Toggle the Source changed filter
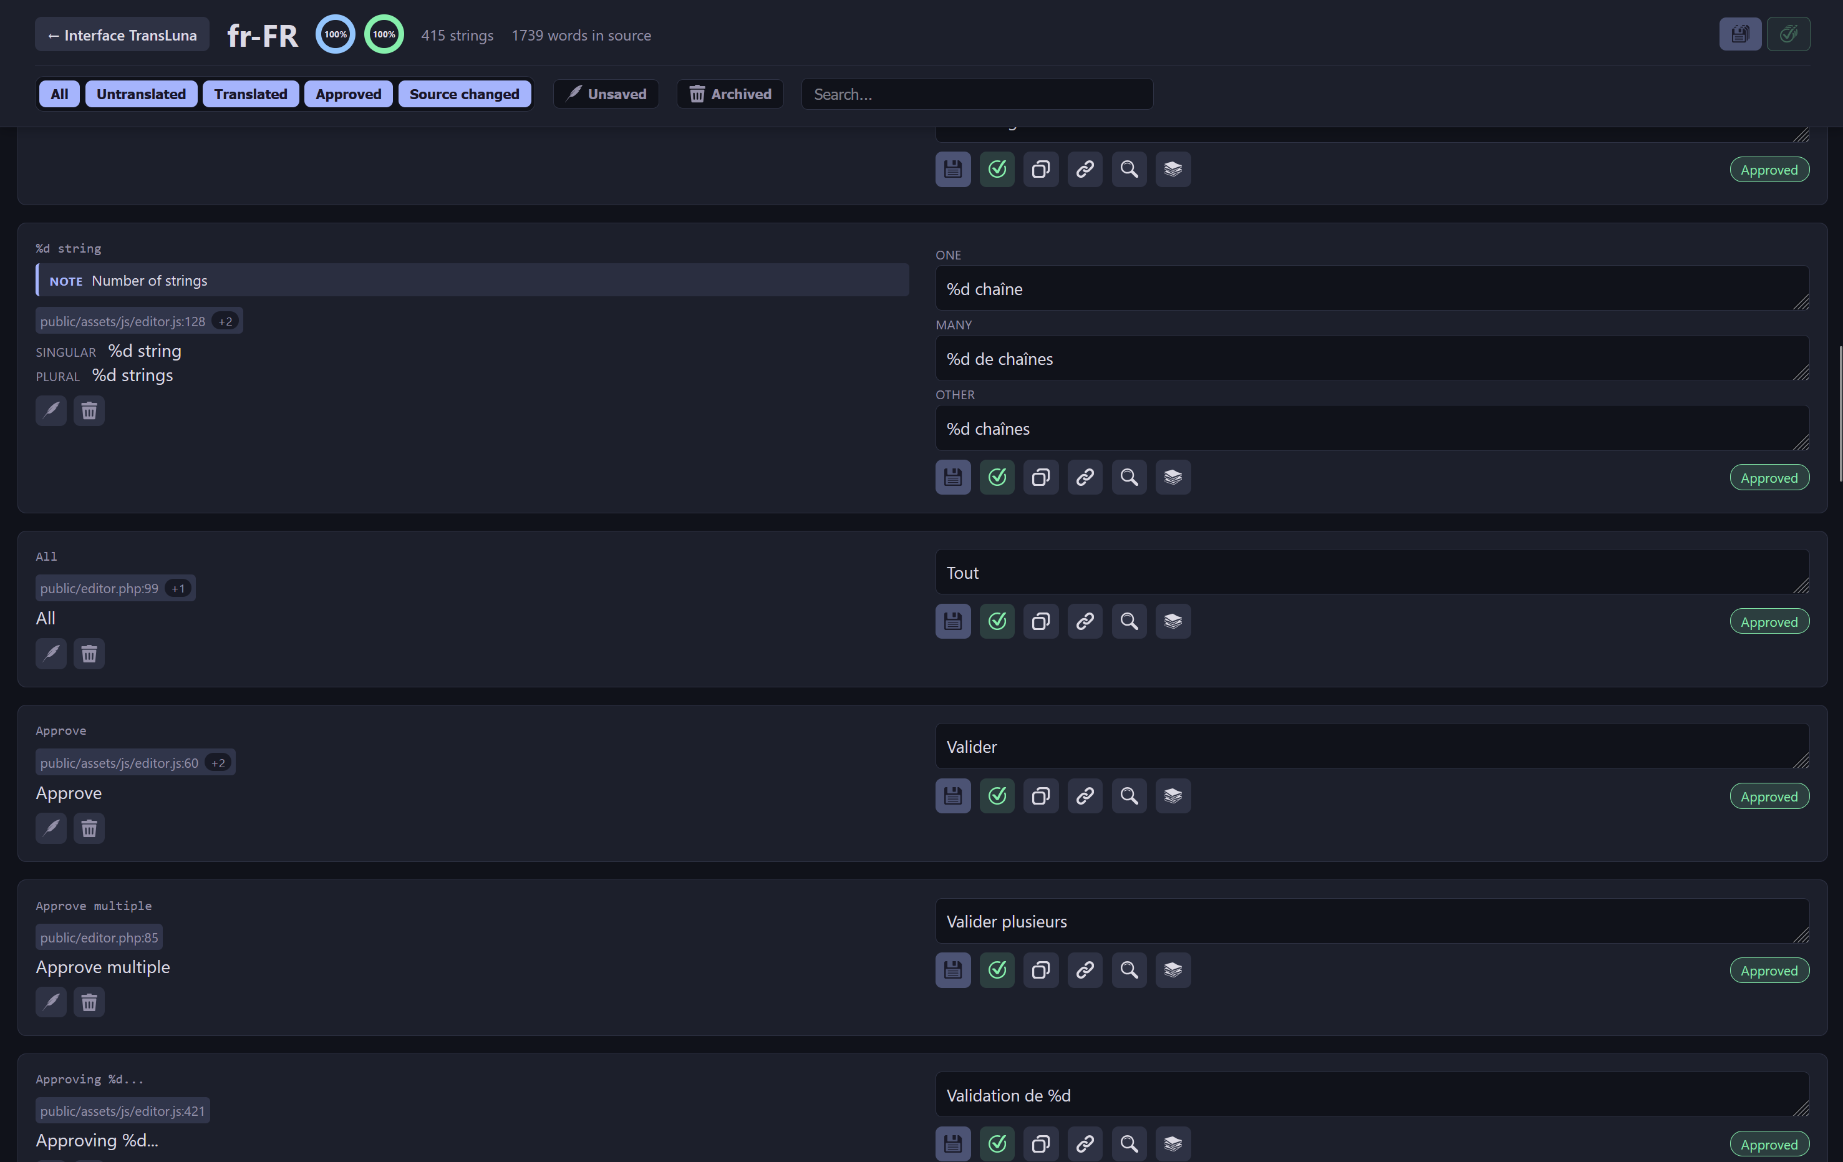Image resolution: width=1843 pixels, height=1162 pixels. click(x=464, y=94)
